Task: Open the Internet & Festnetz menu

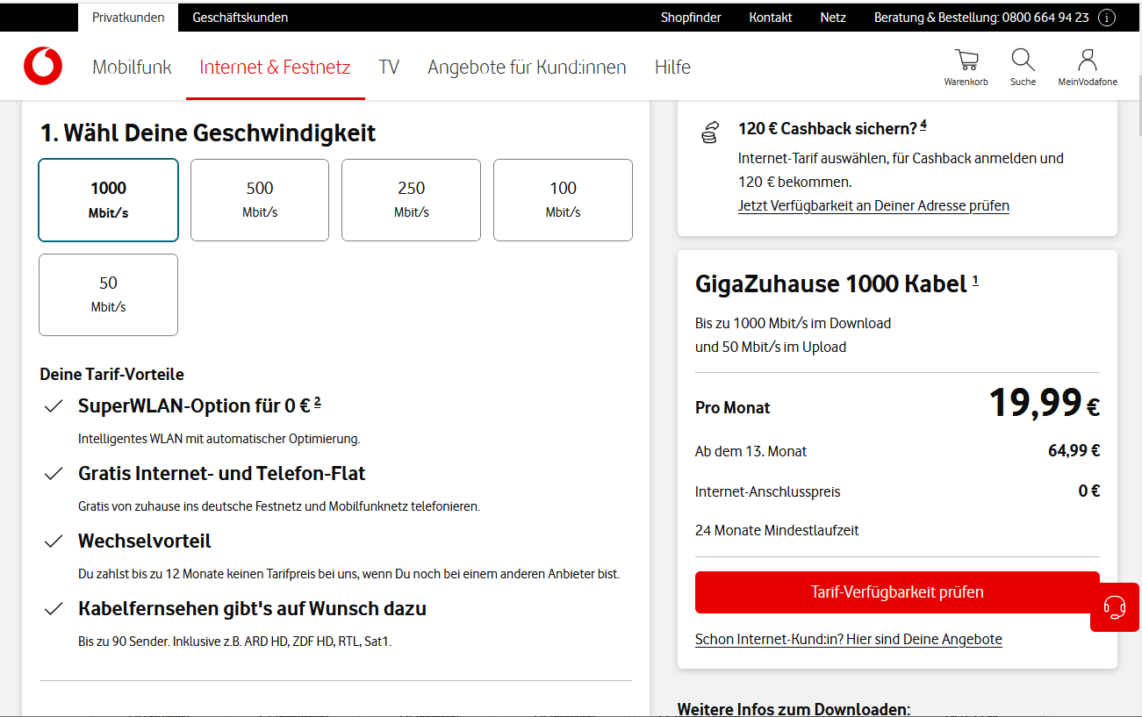Action: point(275,68)
